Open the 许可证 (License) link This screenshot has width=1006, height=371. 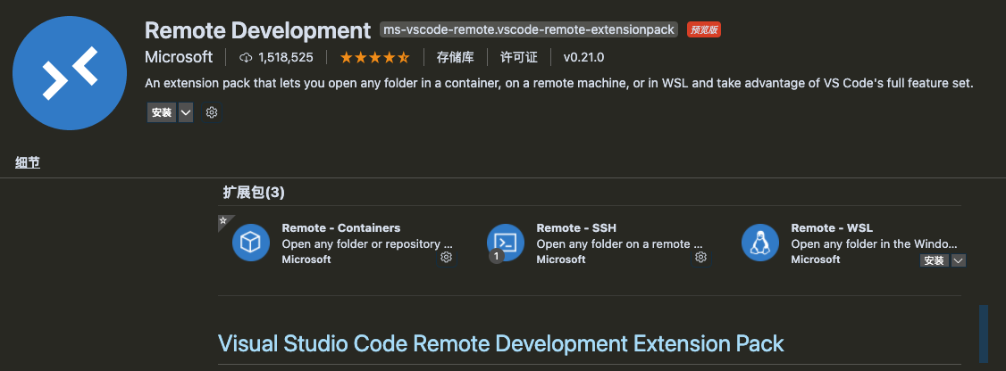519,58
